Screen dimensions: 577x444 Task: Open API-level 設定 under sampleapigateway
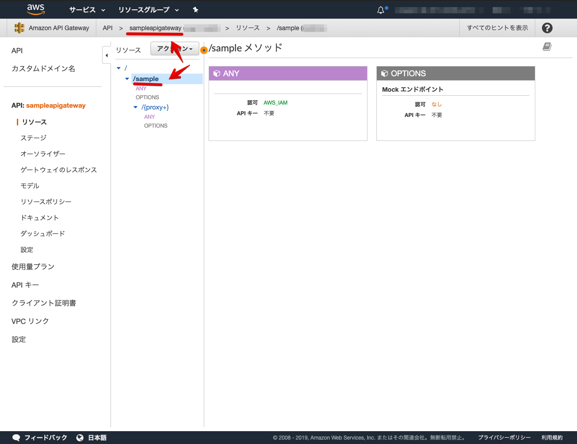pos(27,249)
